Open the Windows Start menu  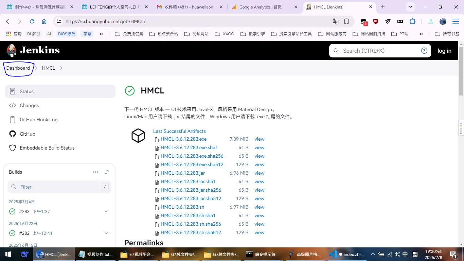click(8, 254)
